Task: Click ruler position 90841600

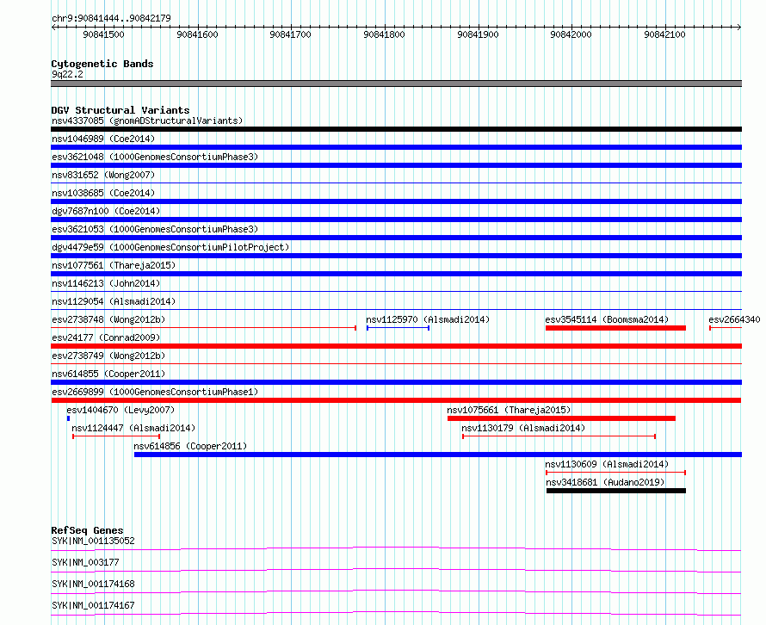Action: (197, 34)
